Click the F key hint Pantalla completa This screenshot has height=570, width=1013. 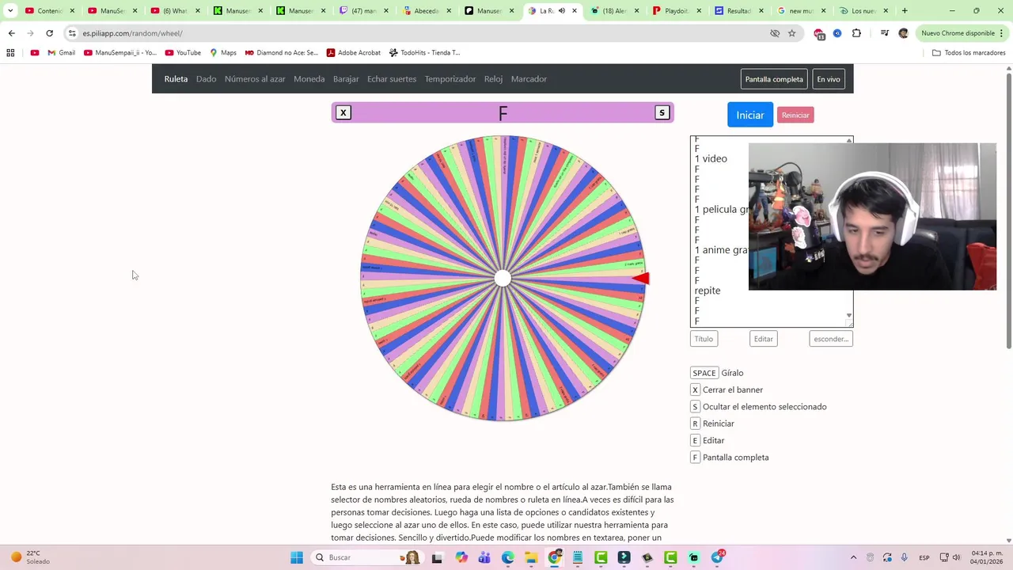pyautogui.click(x=695, y=458)
